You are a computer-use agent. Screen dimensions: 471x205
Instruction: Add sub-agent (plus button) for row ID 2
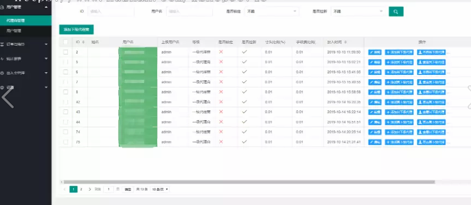pos(399,52)
